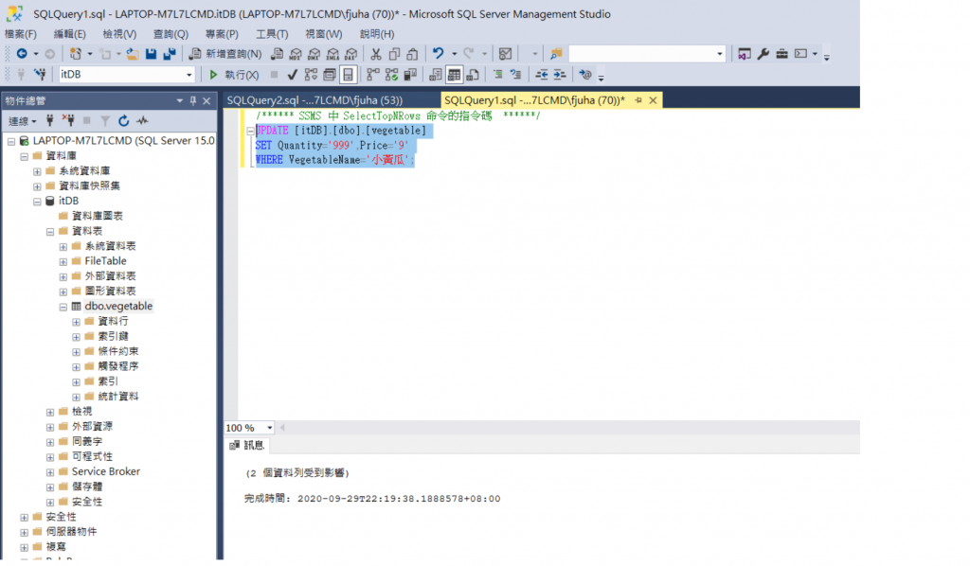The width and height of the screenshot is (970, 566).
Task: Toggle the Results to Grid button
Action: [454, 75]
